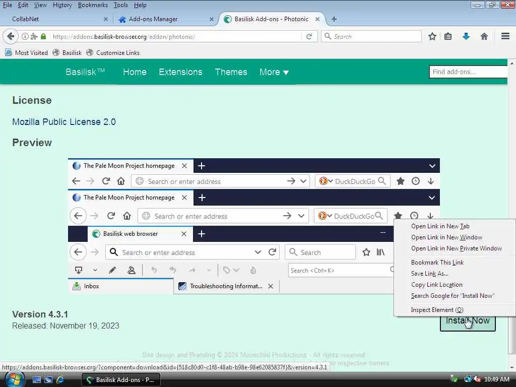Click the browser back arrow button
This screenshot has height=387, width=516.
pyautogui.click(x=11, y=36)
